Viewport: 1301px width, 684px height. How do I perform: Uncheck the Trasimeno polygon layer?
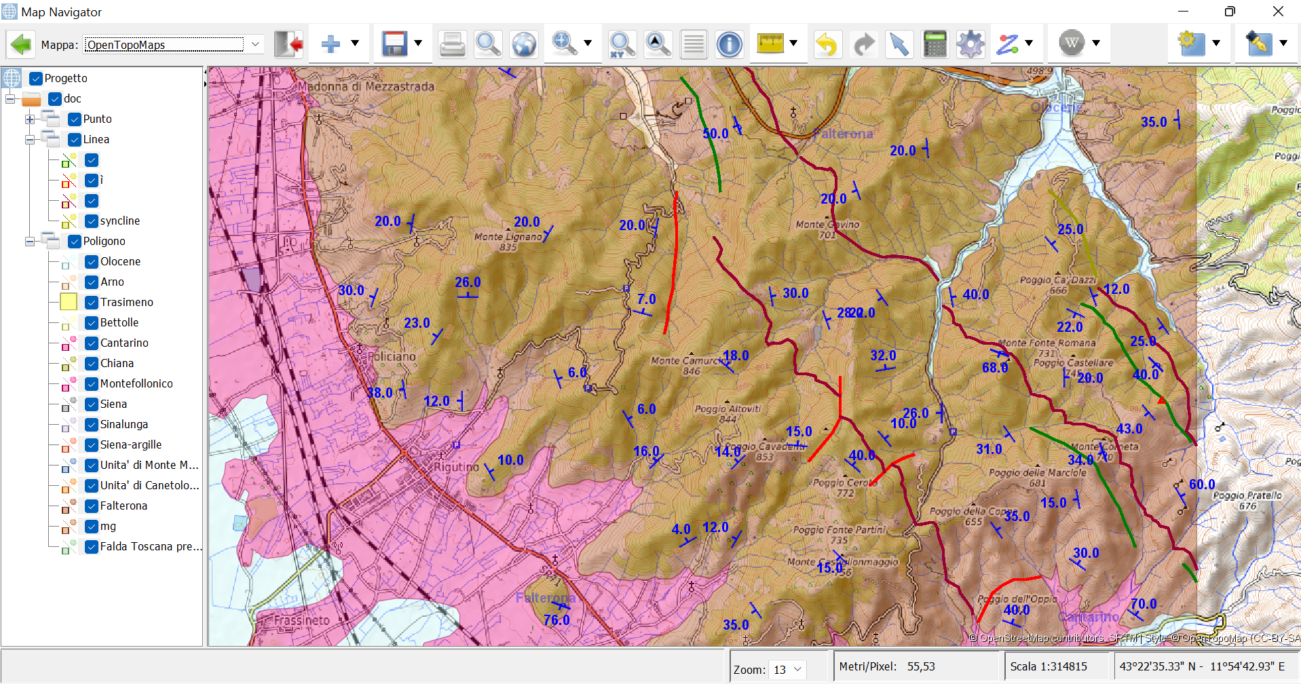tap(92, 302)
